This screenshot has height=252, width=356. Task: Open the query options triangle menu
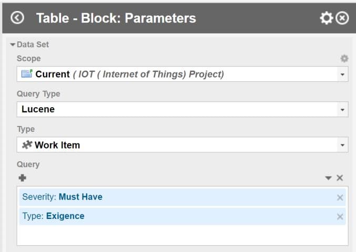[x=328, y=178]
